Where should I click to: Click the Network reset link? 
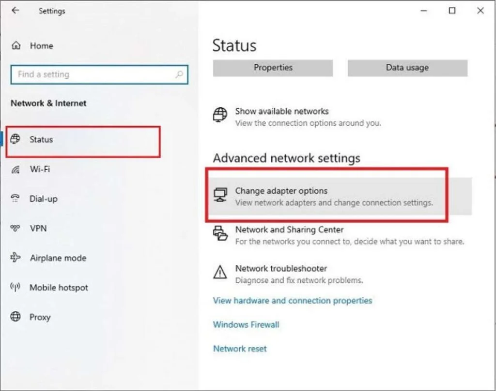[239, 348]
